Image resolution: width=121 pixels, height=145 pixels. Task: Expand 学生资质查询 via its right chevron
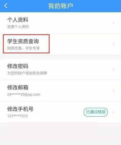coord(114,44)
